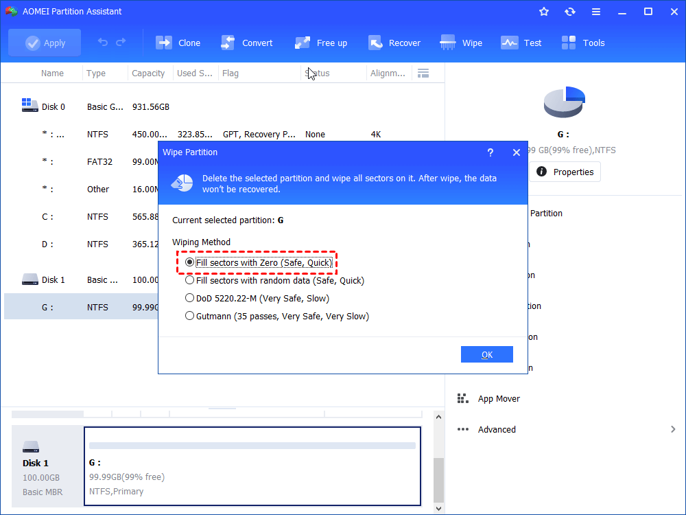
Task: Select the FAT32 partition row
Action: click(82, 161)
